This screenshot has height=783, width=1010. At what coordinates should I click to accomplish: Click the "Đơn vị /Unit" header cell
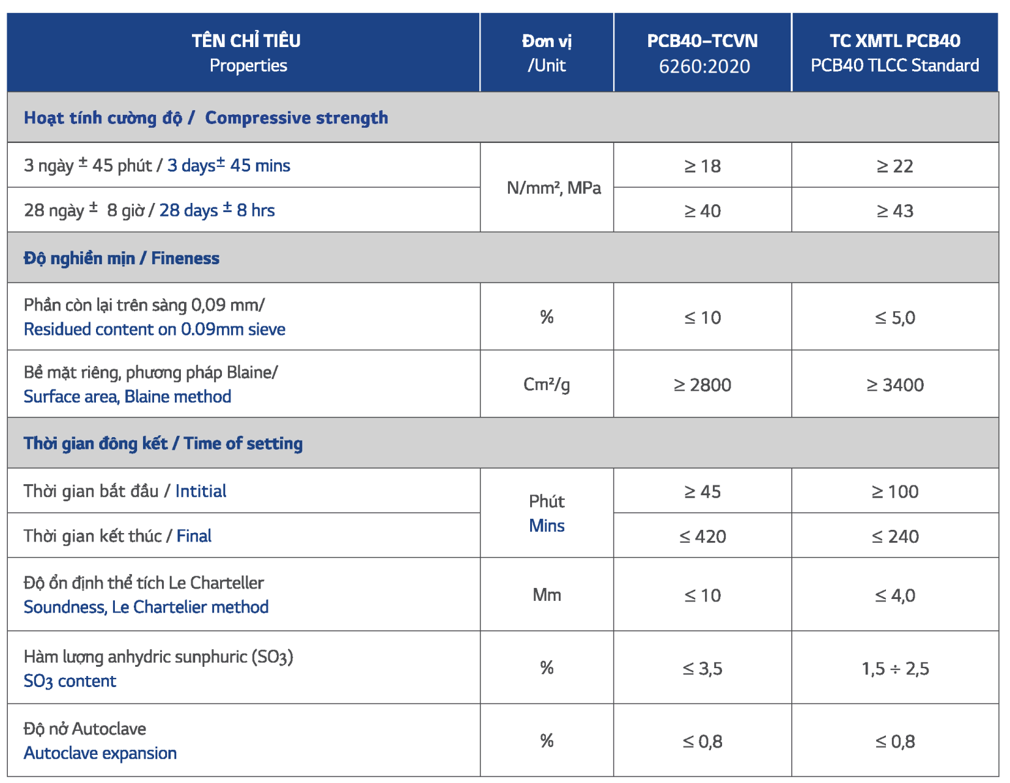(x=546, y=53)
